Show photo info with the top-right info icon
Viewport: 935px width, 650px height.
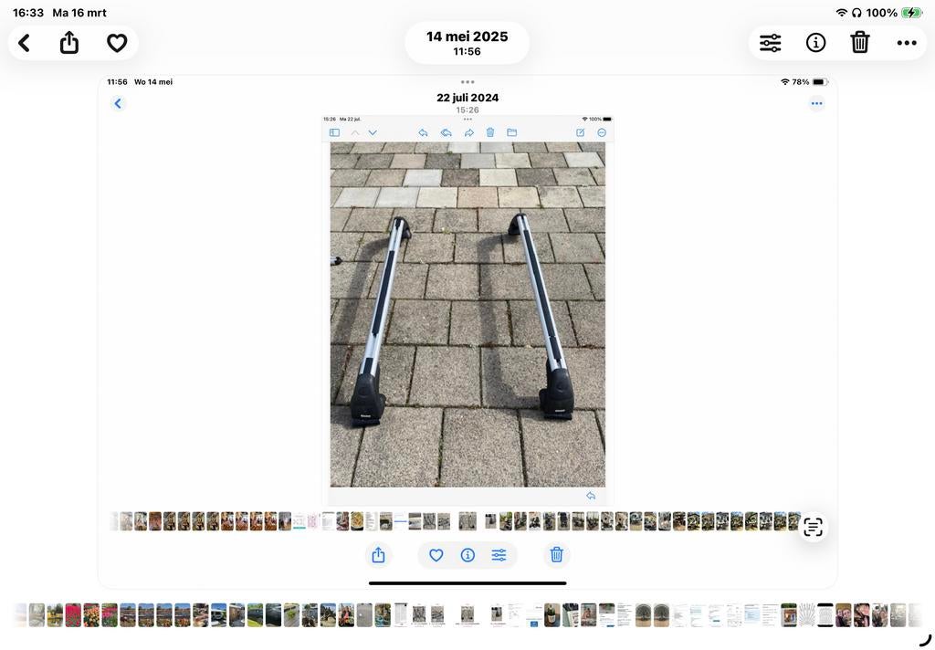(x=815, y=43)
